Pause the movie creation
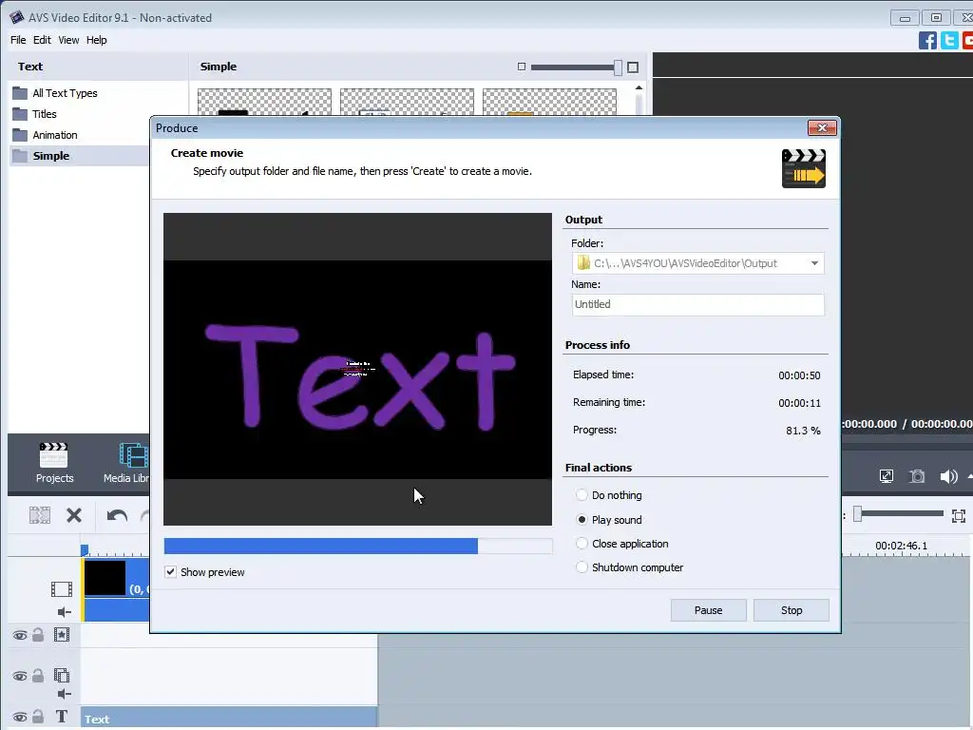The image size is (973, 730). 708,610
